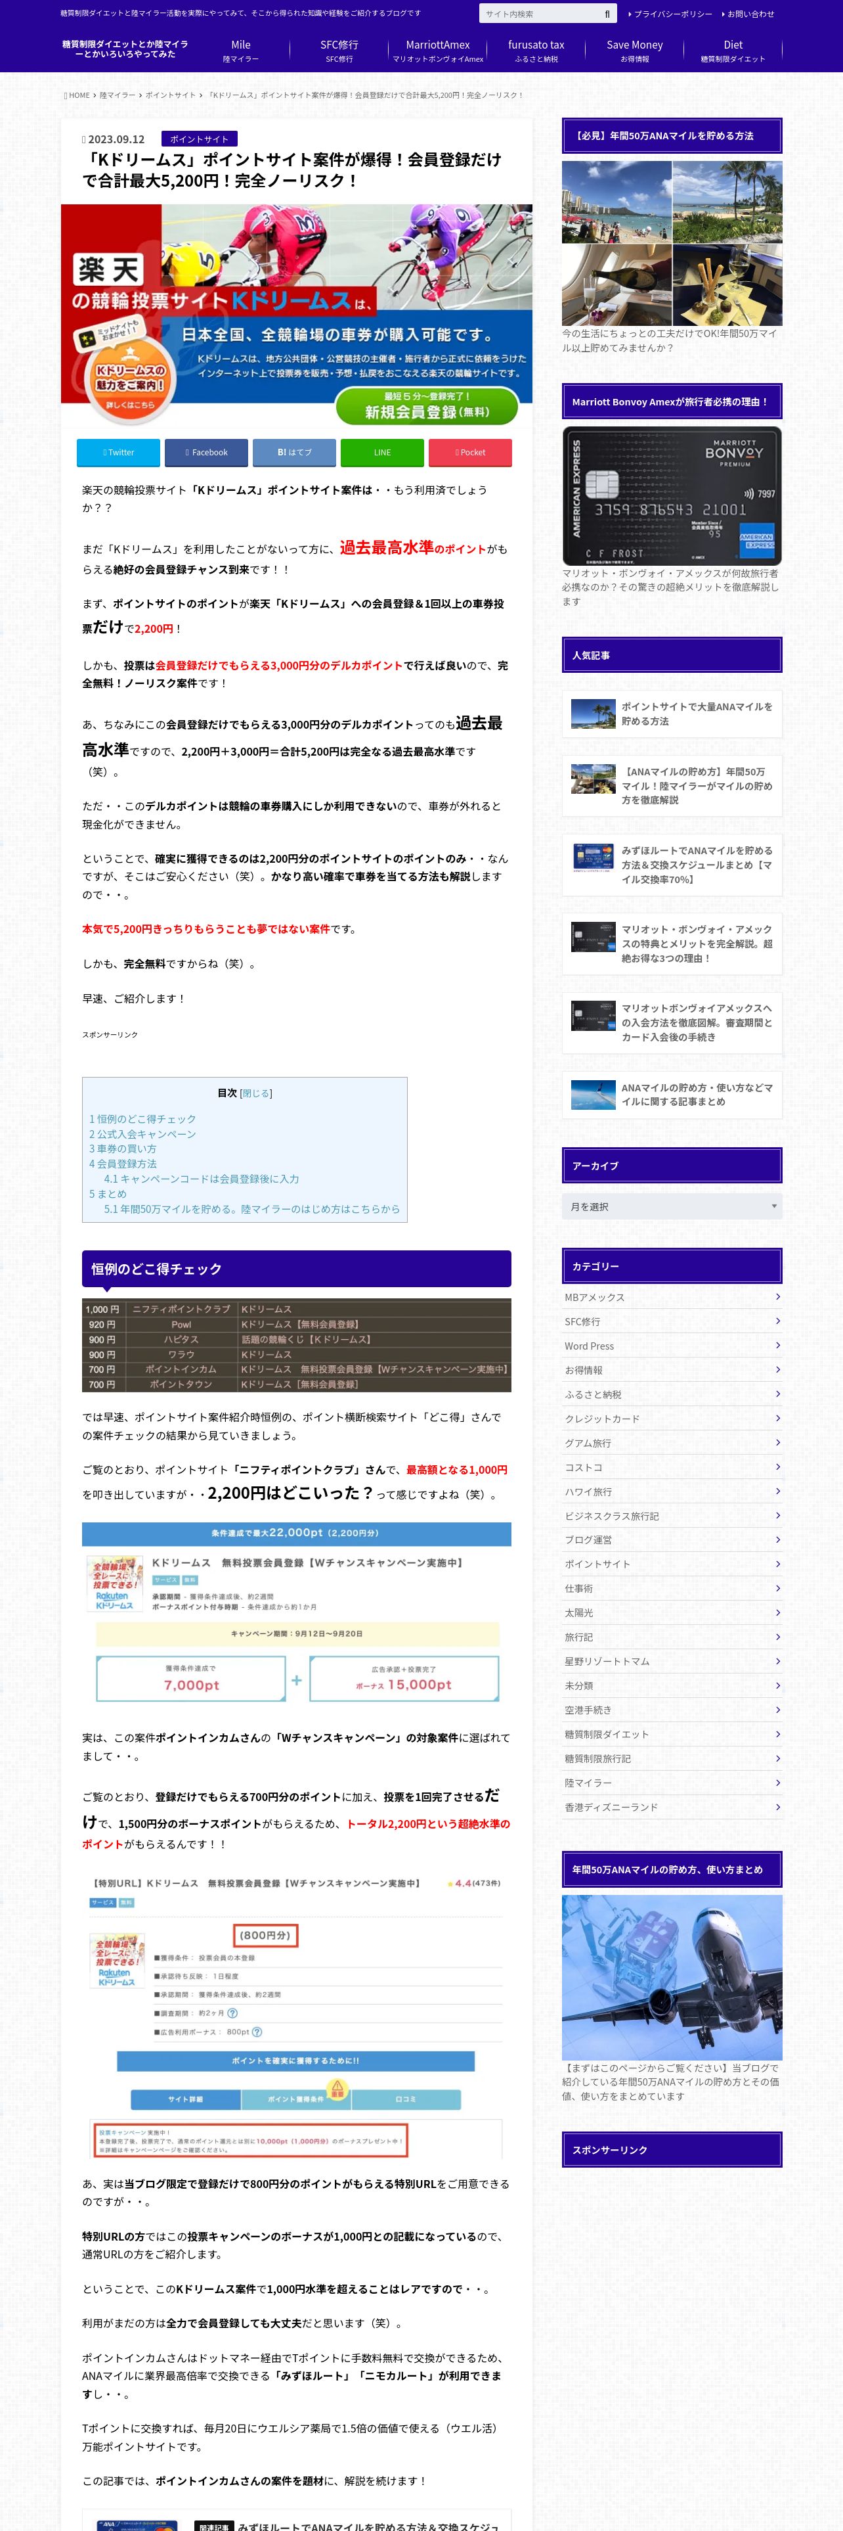This screenshot has height=2531, width=843.
Task: Click the Kドリームス banner image
Action: coord(296,315)
